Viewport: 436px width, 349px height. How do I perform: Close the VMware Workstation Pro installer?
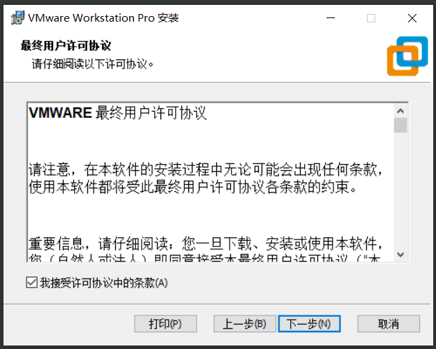pyautogui.click(x=412, y=18)
